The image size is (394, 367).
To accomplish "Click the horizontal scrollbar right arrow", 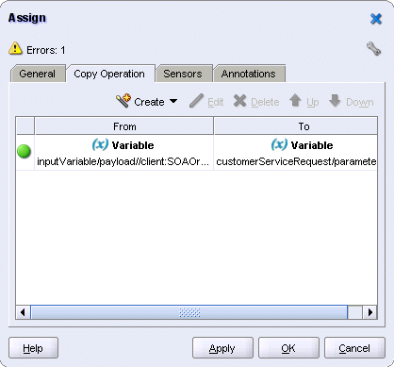I will [x=370, y=312].
